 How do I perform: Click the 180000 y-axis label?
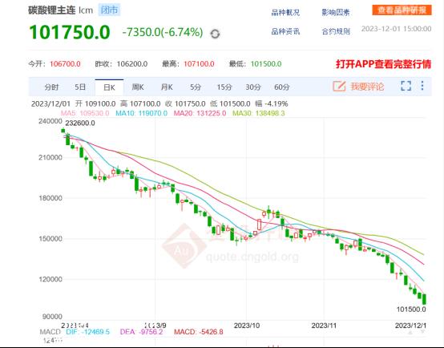coord(50,198)
